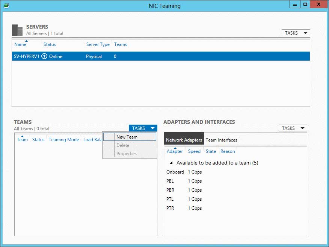Viewport: 329px width, 247px height.
Task: Sort servers by Server Type column
Action: [98, 44]
